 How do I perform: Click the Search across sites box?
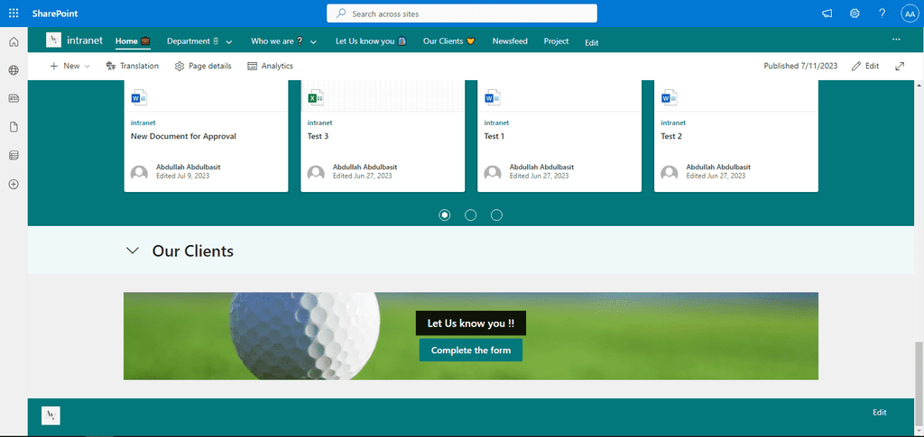[x=462, y=14]
